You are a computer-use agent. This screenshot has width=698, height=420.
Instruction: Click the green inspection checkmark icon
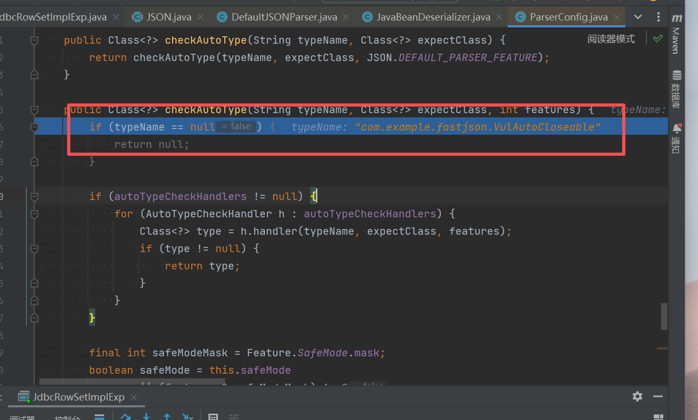657,38
